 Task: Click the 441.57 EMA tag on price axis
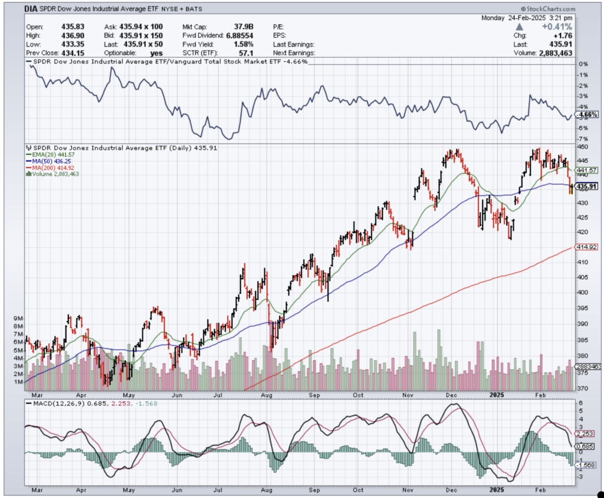[x=586, y=170]
